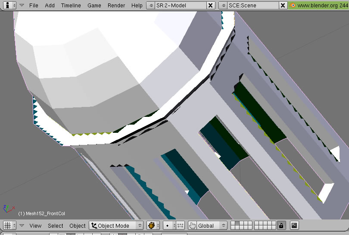Click the pivot point selector icon
Image resolution: width=349 pixels, height=235 pixels.
tap(170, 226)
